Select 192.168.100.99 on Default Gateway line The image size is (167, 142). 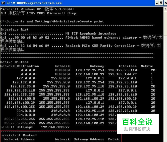55,127
